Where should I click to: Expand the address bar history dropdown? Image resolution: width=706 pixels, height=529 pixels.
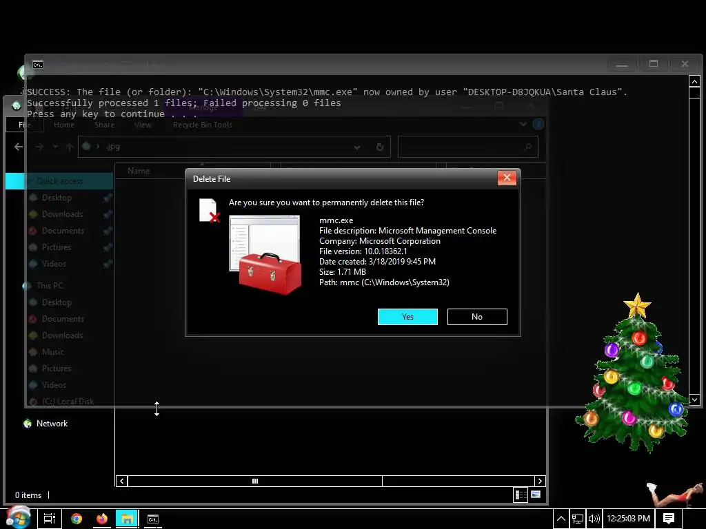[x=357, y=147]
